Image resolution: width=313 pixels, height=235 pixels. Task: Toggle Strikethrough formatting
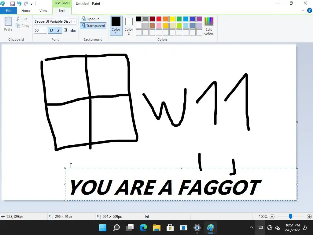click(73, 30)
